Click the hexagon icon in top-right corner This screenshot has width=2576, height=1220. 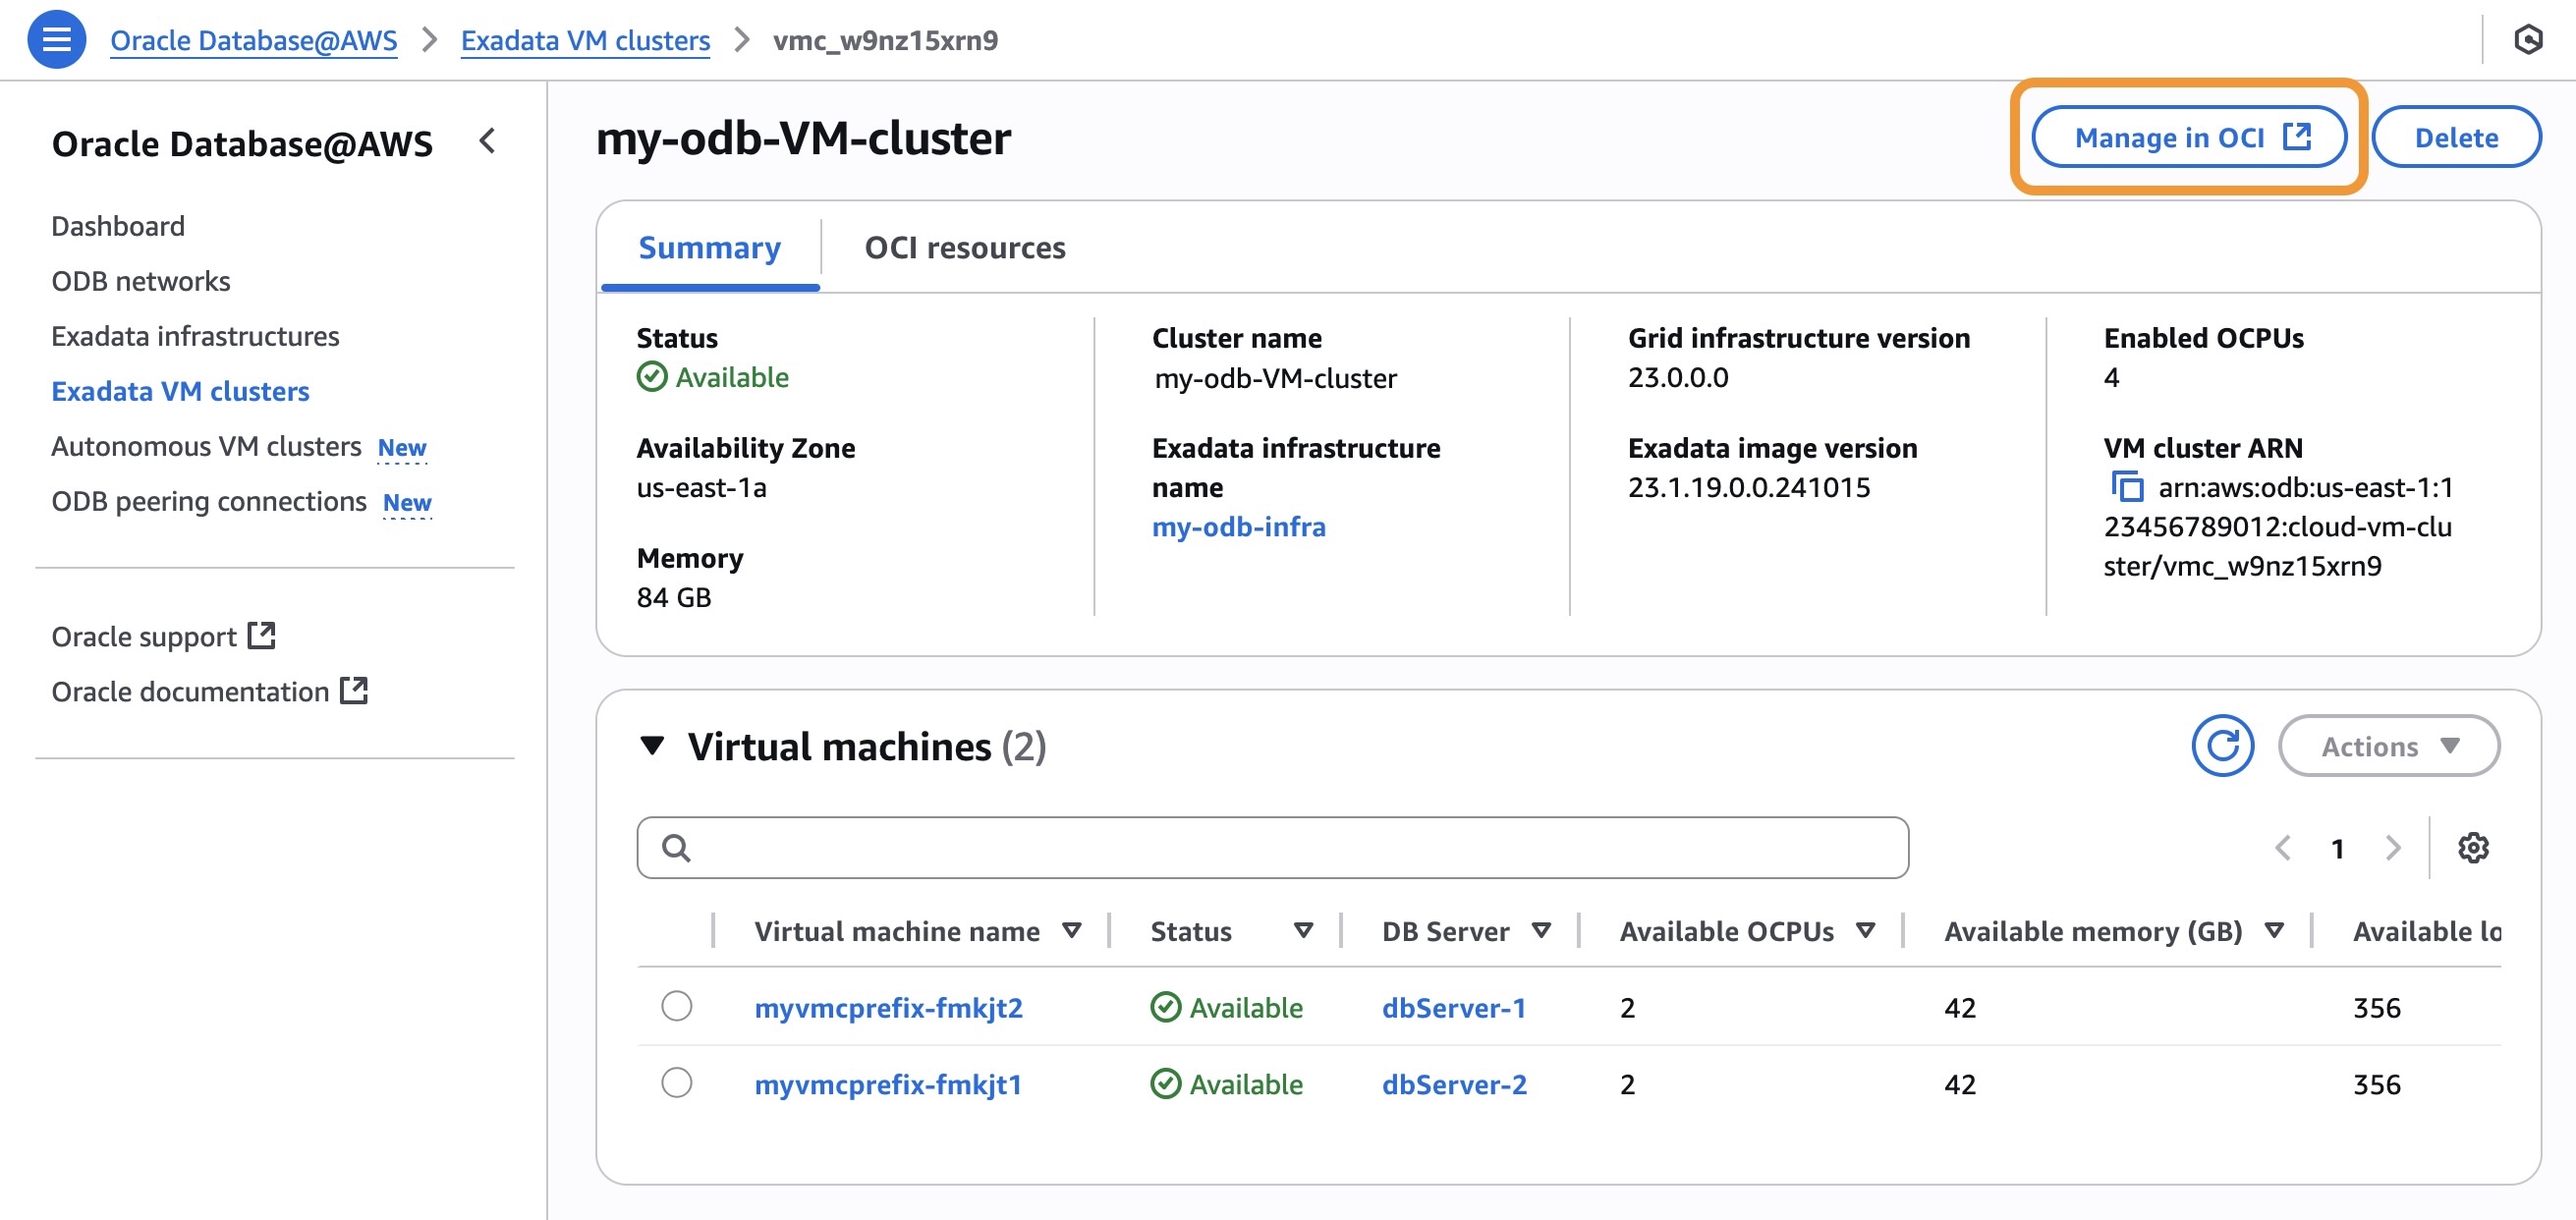tap(2528, 40)
